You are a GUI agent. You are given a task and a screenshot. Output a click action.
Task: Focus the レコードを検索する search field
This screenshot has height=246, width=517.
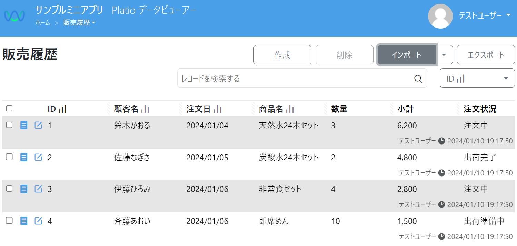click(x=302, y=78)
